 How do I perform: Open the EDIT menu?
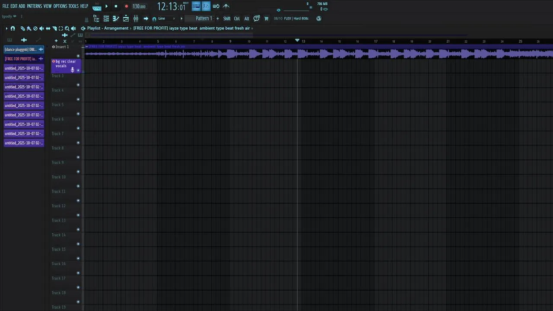14,6
